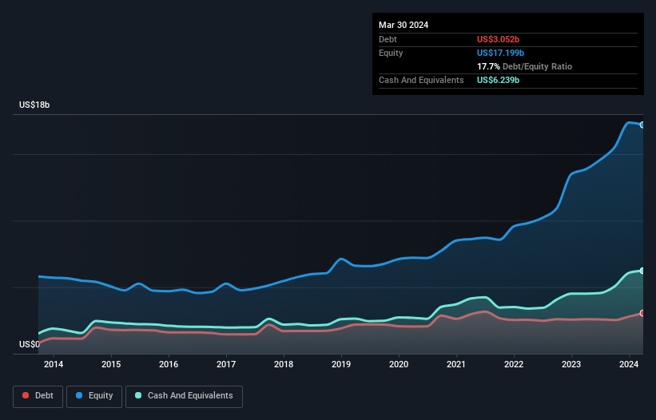
Task: Click the Debt row label in tooltip
Action: pos(388,39)
